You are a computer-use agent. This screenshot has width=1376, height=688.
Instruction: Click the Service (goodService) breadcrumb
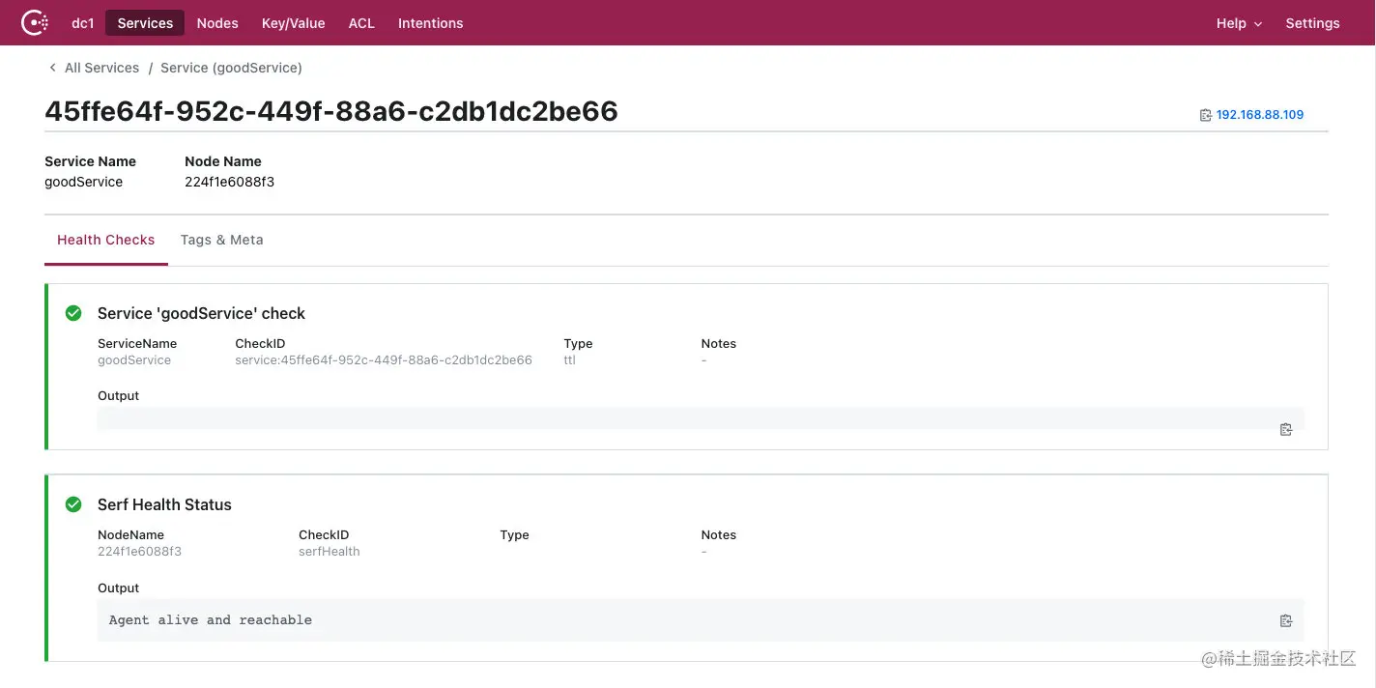tap(231, 68)
